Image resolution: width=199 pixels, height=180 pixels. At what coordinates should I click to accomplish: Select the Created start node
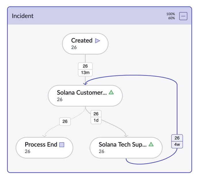coord(85,44)
